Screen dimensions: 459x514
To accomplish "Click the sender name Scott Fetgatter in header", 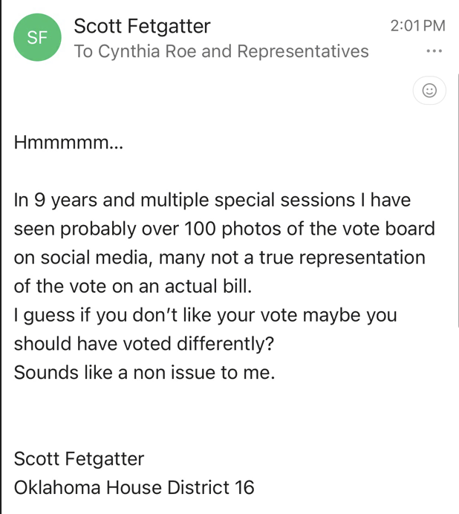I will pos(142,26).
